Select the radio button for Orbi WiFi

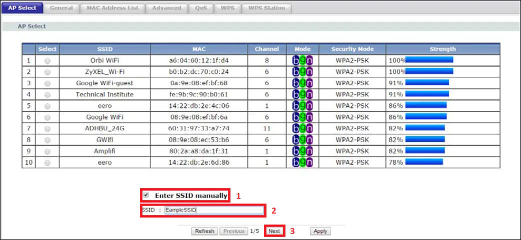coord(47,61)
